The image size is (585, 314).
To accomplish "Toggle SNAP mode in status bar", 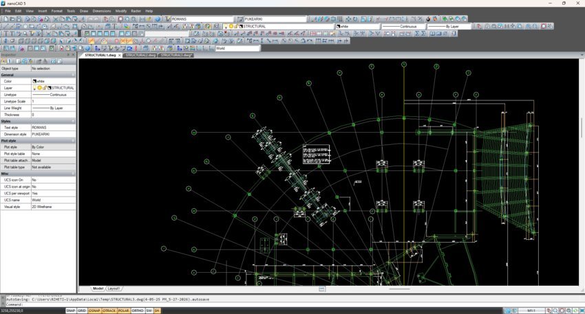I will pyautogui.click(x=70, y=311).
